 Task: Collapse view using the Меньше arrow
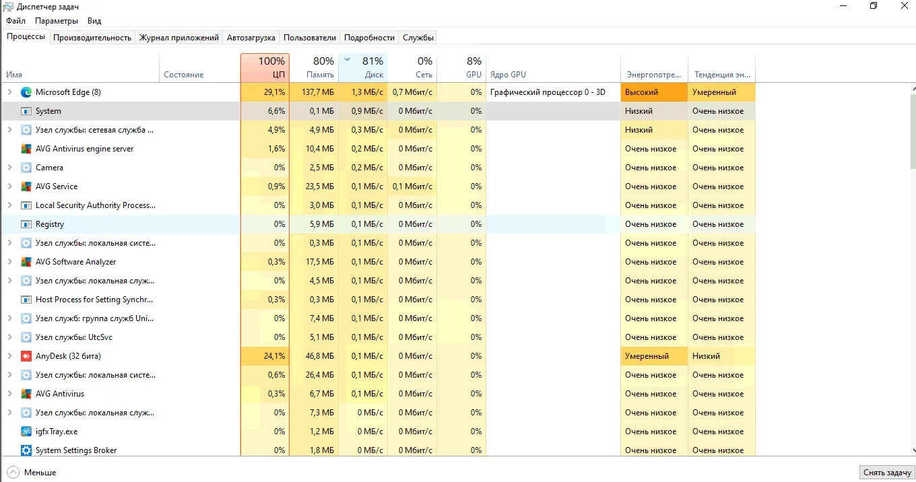(13, 473)
